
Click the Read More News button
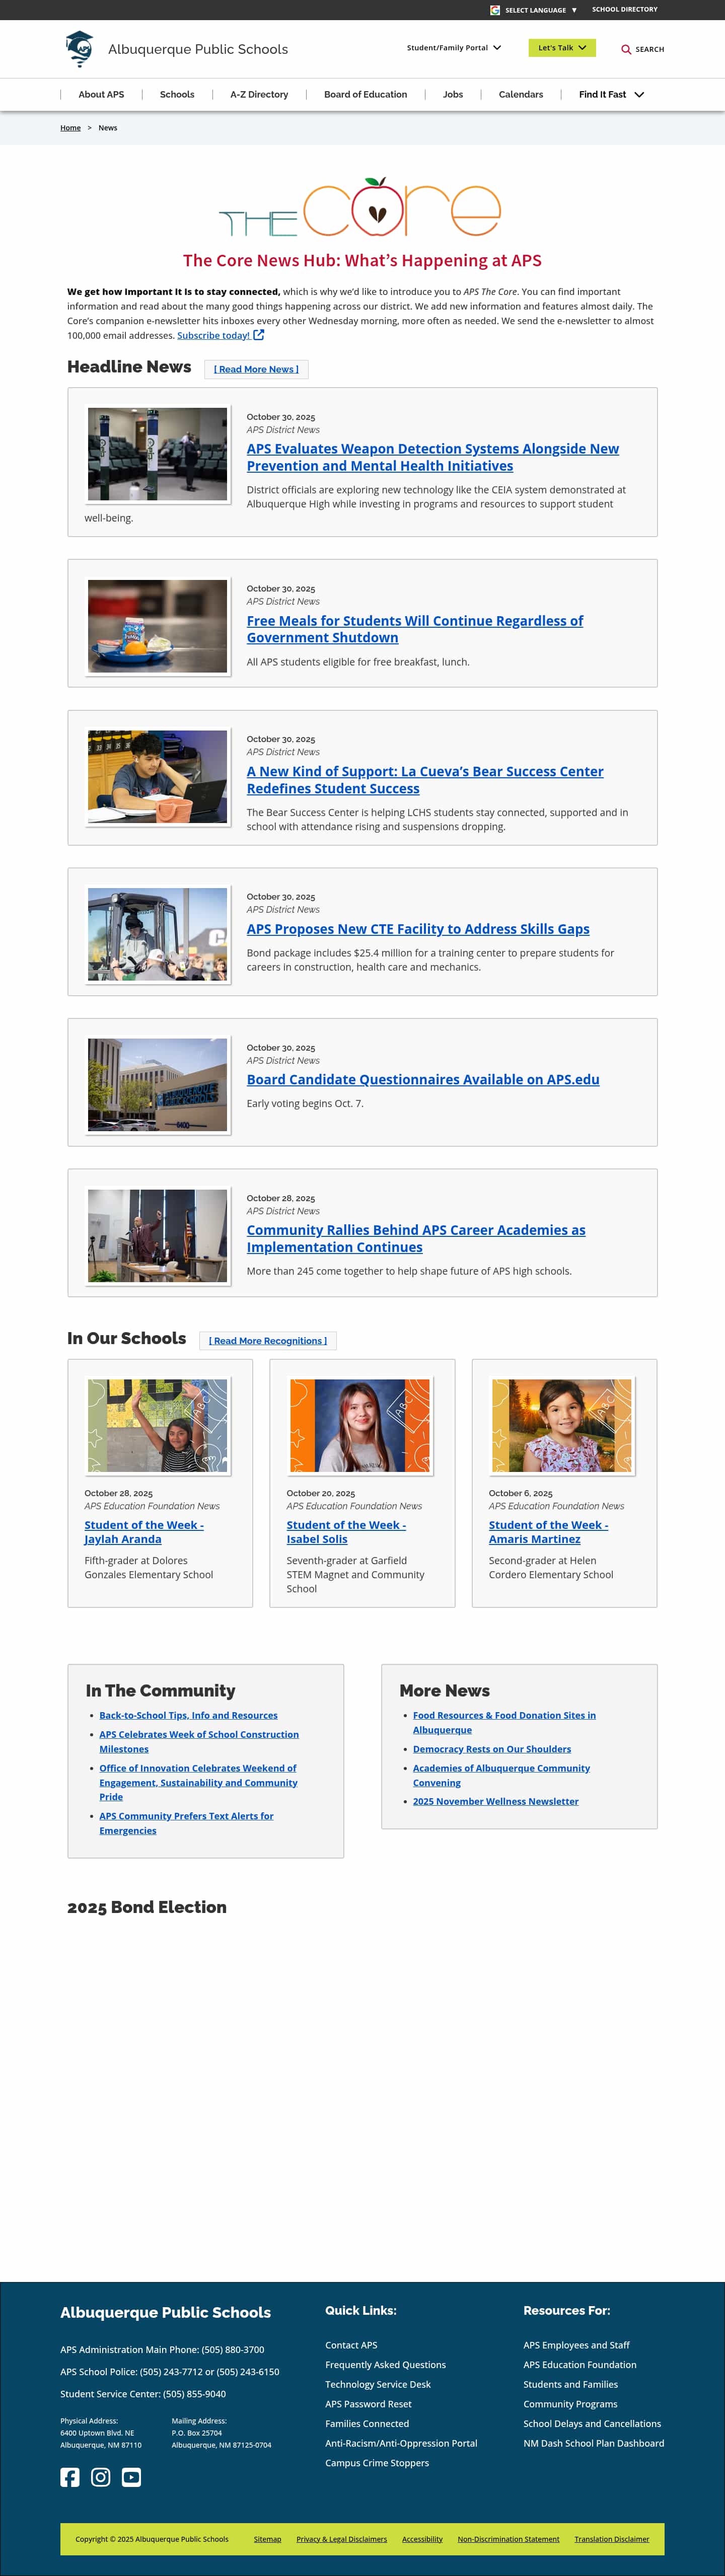(256, 369)
